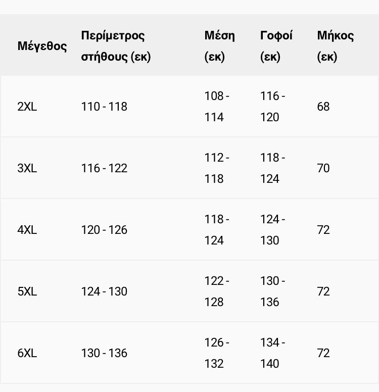Click the Περίμετρος στήθους (εκ) header
The image size is (379, 392).
[116, 46]
